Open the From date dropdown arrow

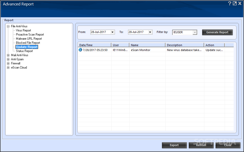click(112, 32)
